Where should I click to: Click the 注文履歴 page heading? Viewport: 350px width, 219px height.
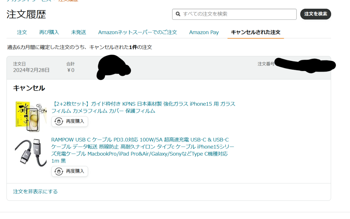(x=26, y=14)
